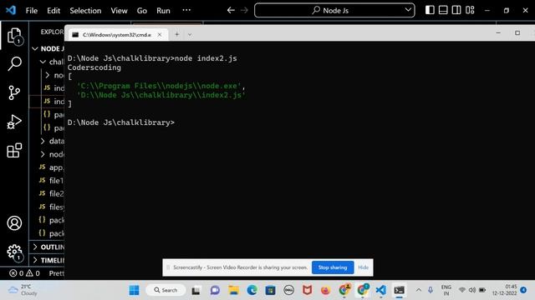Open the Edit menu

[53, 11]
